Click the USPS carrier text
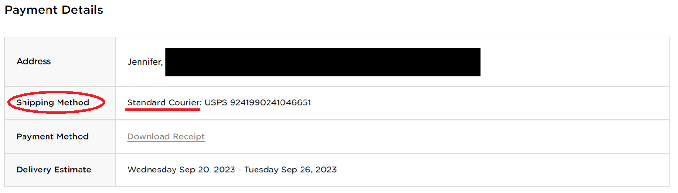678x193 pixels. coord(216,102)
